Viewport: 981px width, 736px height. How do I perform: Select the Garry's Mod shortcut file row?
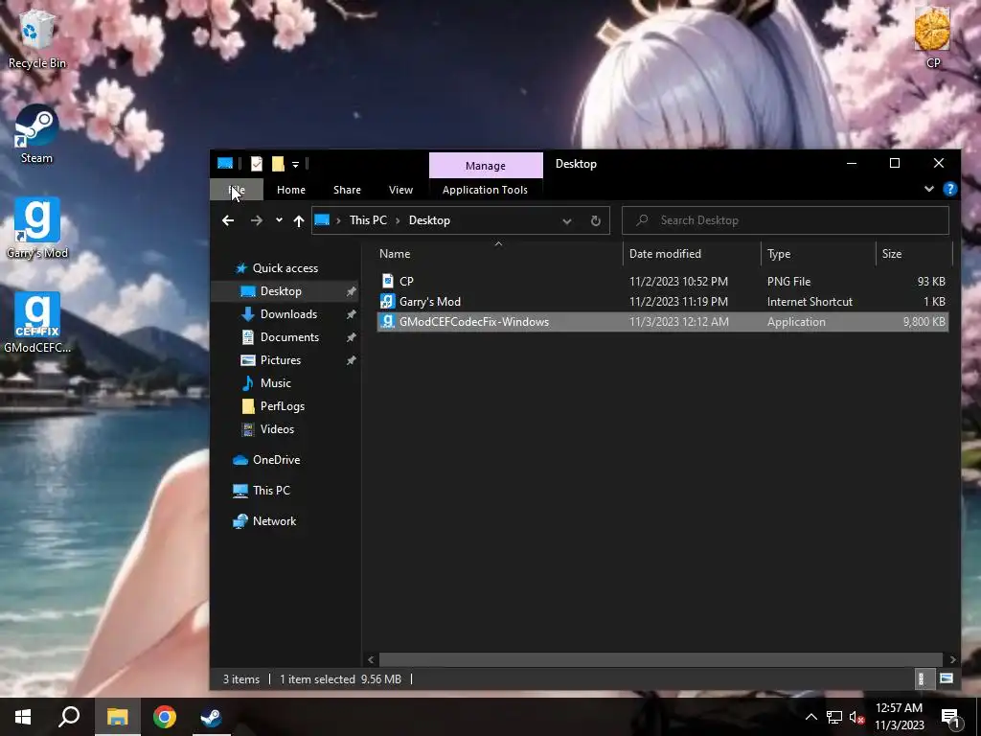pos(663,301)
